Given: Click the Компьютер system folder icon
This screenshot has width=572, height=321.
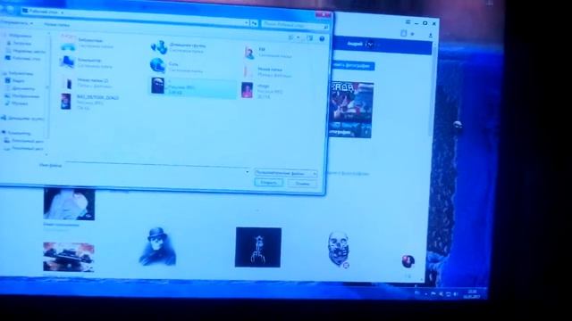Looking at the screenshot, I should (x=68, y=62).
